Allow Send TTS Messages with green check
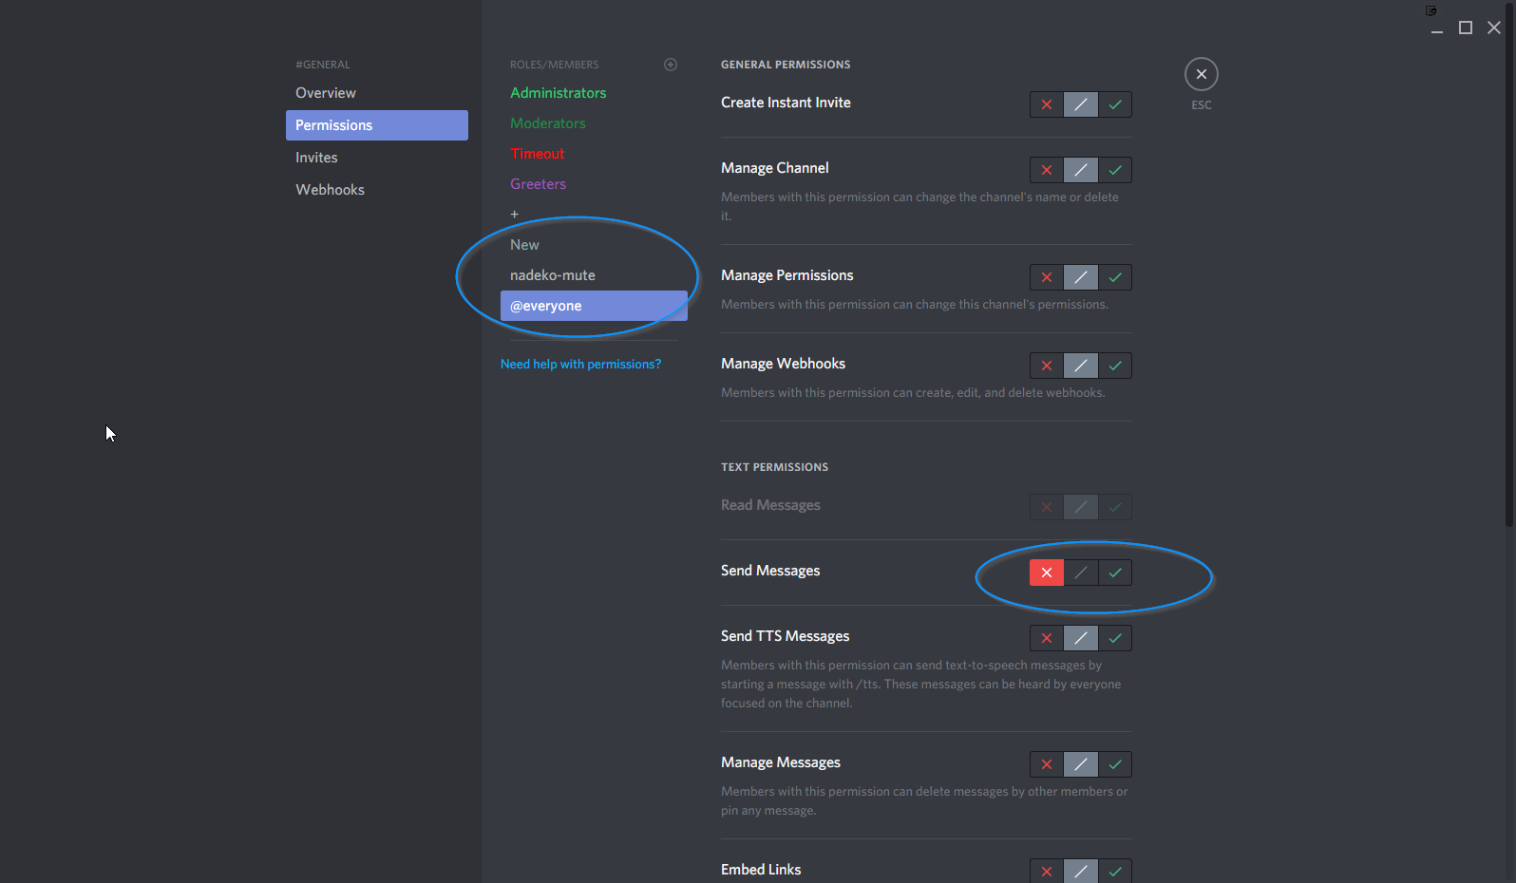The width and height of the screenshot is (1516, 883). point(1115,638)
